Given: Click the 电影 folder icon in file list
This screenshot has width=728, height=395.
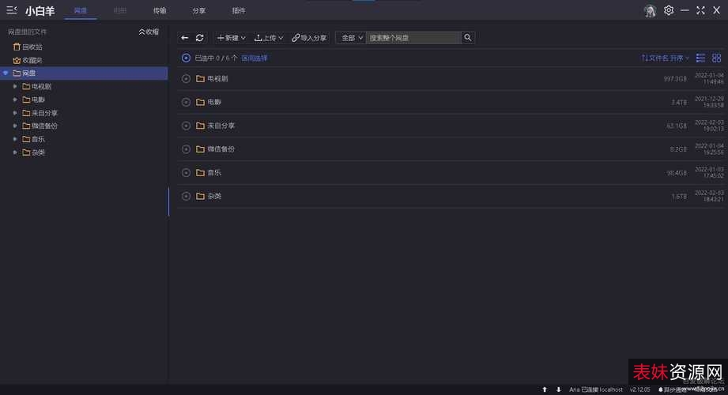Looking at the screenshot, I should pyautogui.click(x=200, y=102).
